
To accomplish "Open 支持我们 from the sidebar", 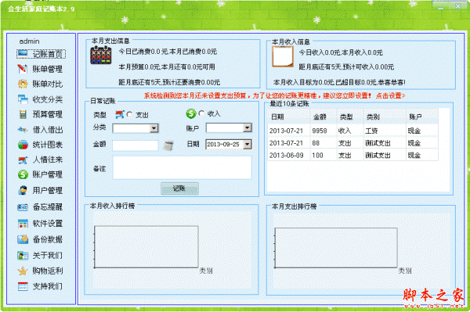I will (x=48, y=286).
